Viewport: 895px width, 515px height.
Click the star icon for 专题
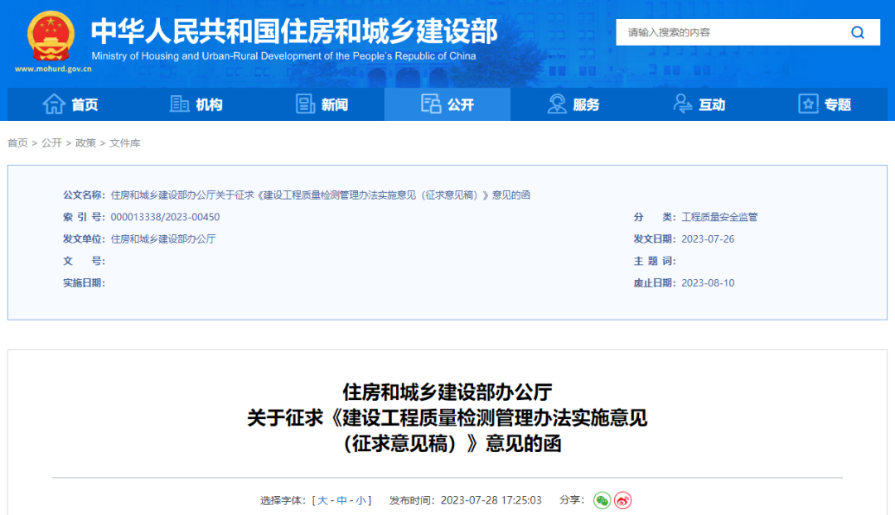[x=808, y=104]
